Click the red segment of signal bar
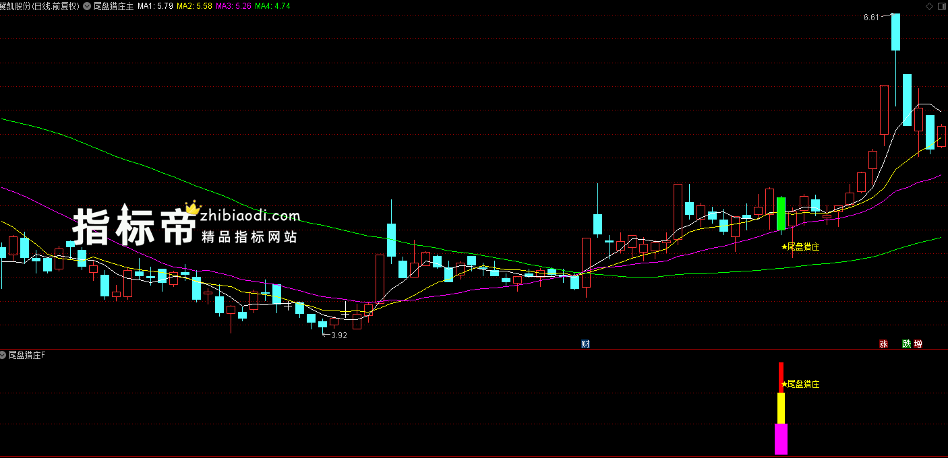The image size is (948, 458). (781, 378)
